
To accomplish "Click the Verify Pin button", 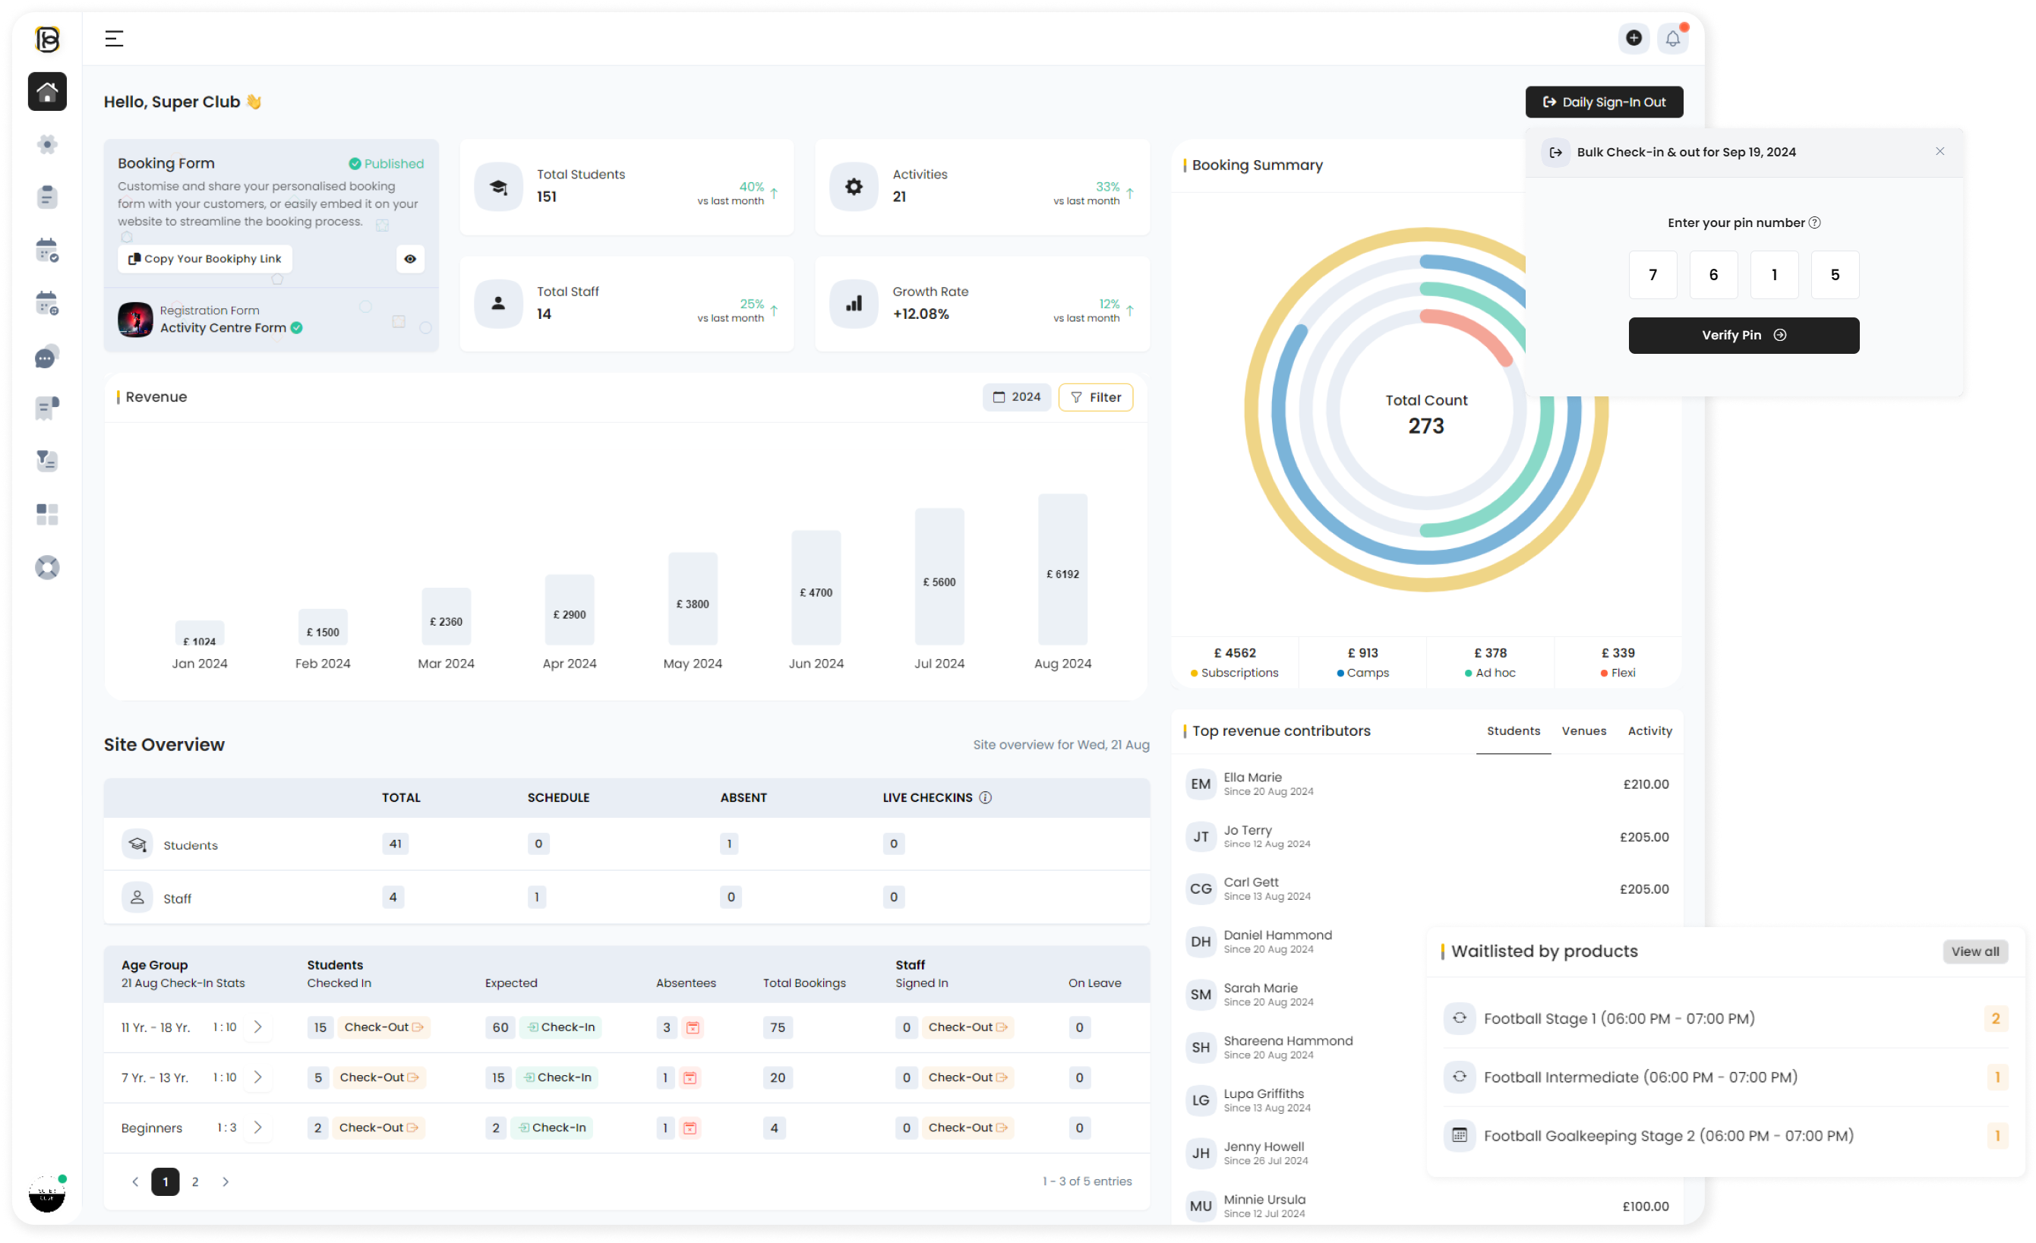I will [1744, 336].
